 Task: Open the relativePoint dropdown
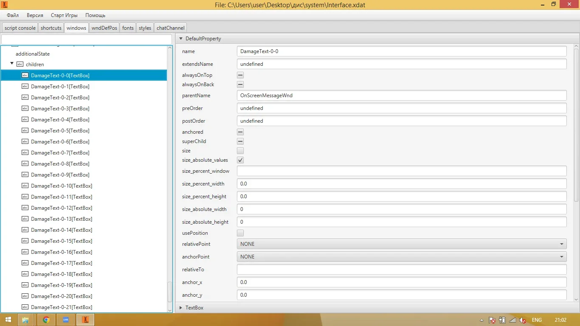click(x=401, y=244)
